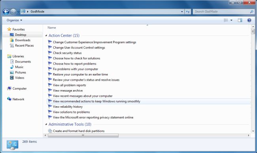
Task: Select View the Microsoft error reporting privacy statement
Action: [93, 118]
